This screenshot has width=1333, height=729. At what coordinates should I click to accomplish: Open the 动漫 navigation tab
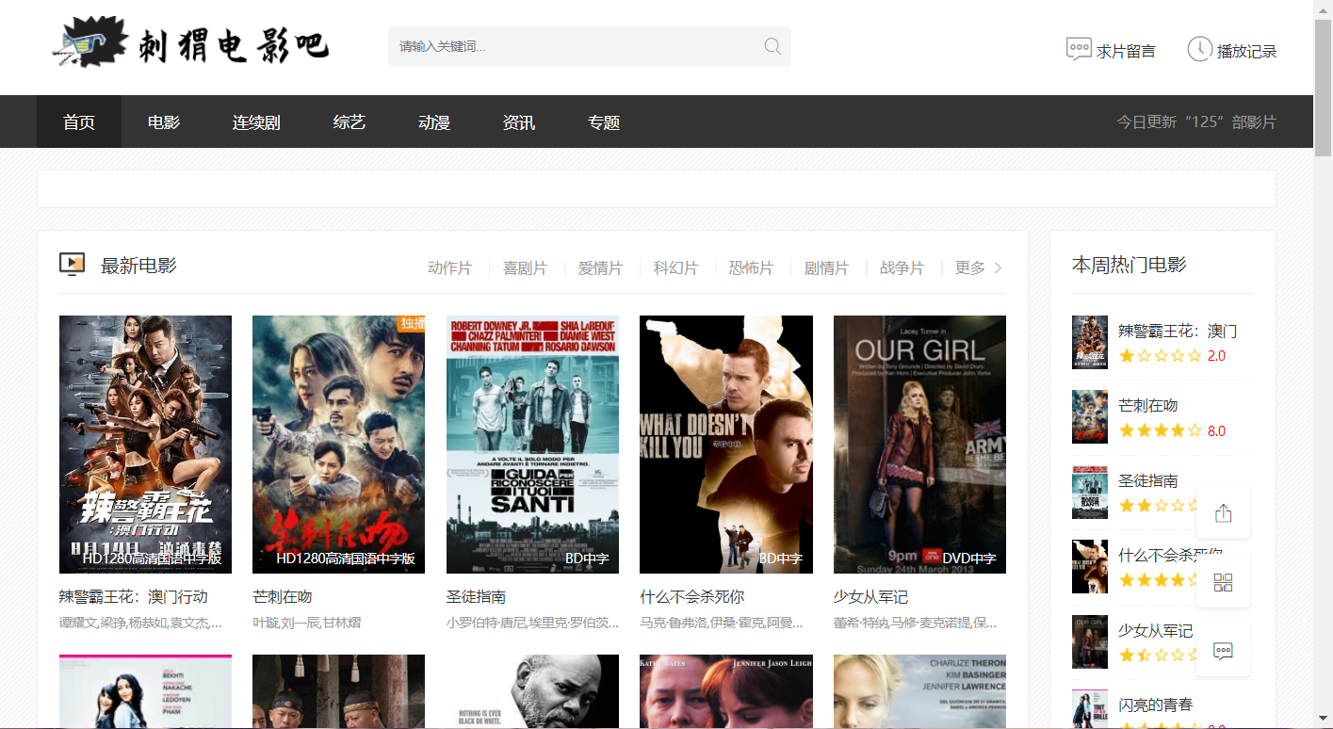coord(434,122)
